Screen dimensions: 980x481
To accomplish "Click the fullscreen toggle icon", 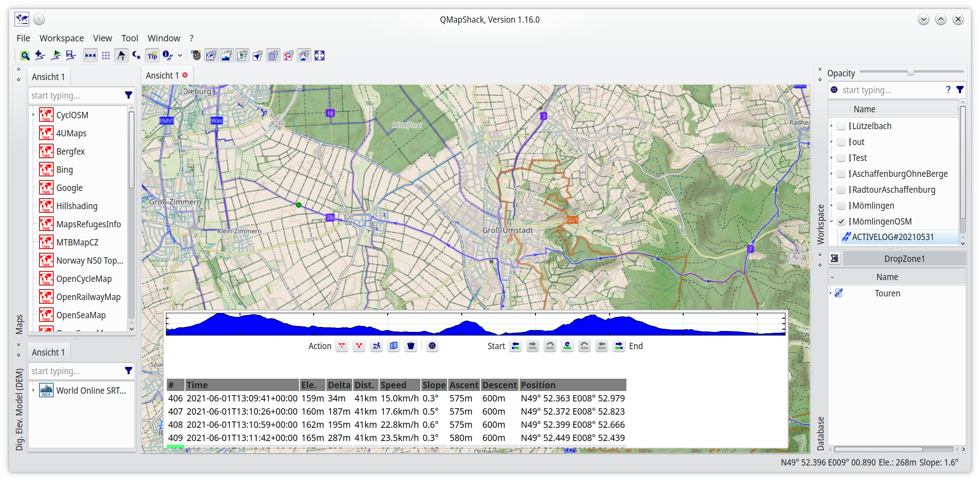I will pos(319,55).
